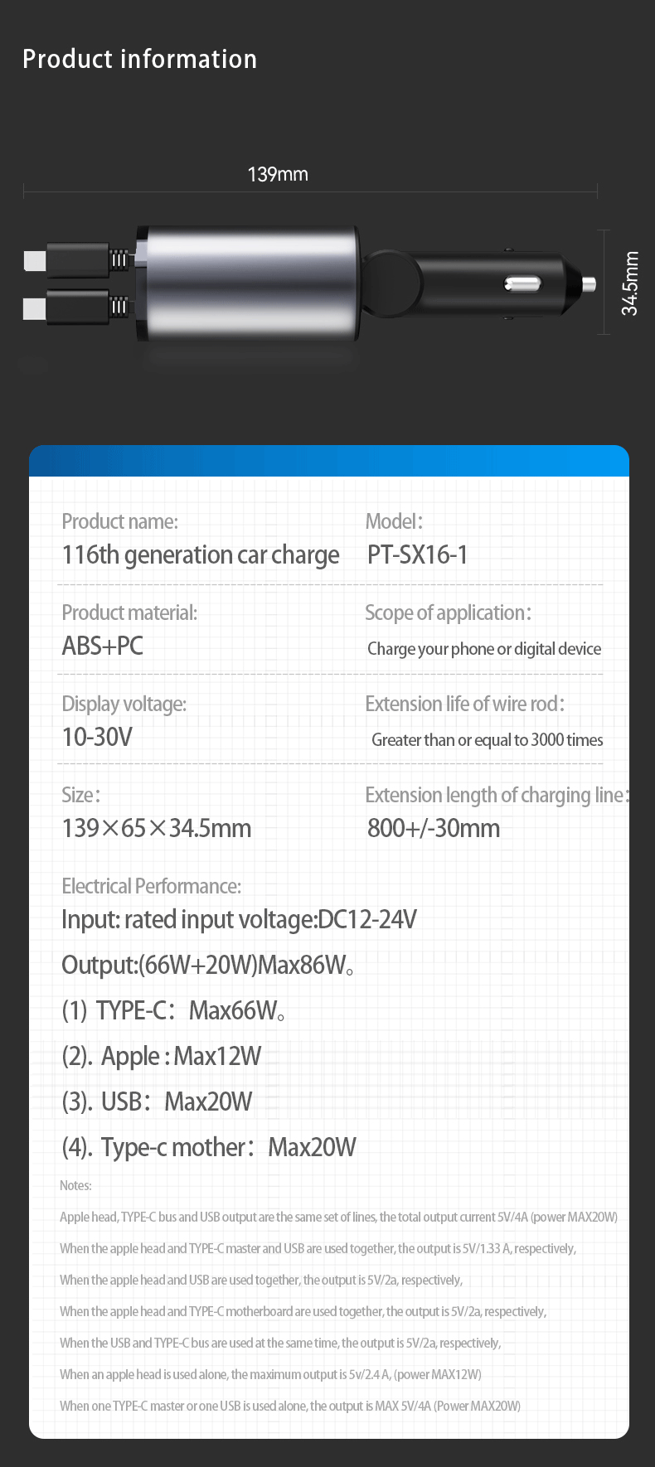The height and width of the screenshot is (1467, 655).
Task: Click the ABS+PC product material value
Action: click(x=103, y=646)
